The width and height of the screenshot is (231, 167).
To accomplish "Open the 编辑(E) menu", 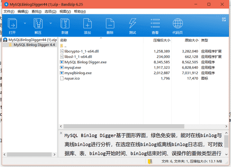I will (x=23, y=12).
